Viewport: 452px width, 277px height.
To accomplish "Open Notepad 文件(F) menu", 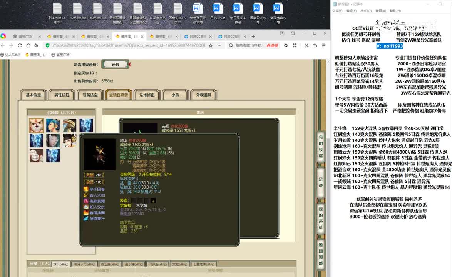I will click(337, 11).
